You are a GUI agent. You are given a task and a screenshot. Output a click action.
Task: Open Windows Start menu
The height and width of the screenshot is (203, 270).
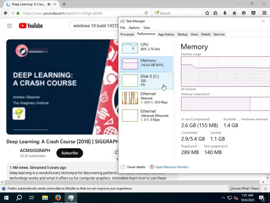pos(6,198)
